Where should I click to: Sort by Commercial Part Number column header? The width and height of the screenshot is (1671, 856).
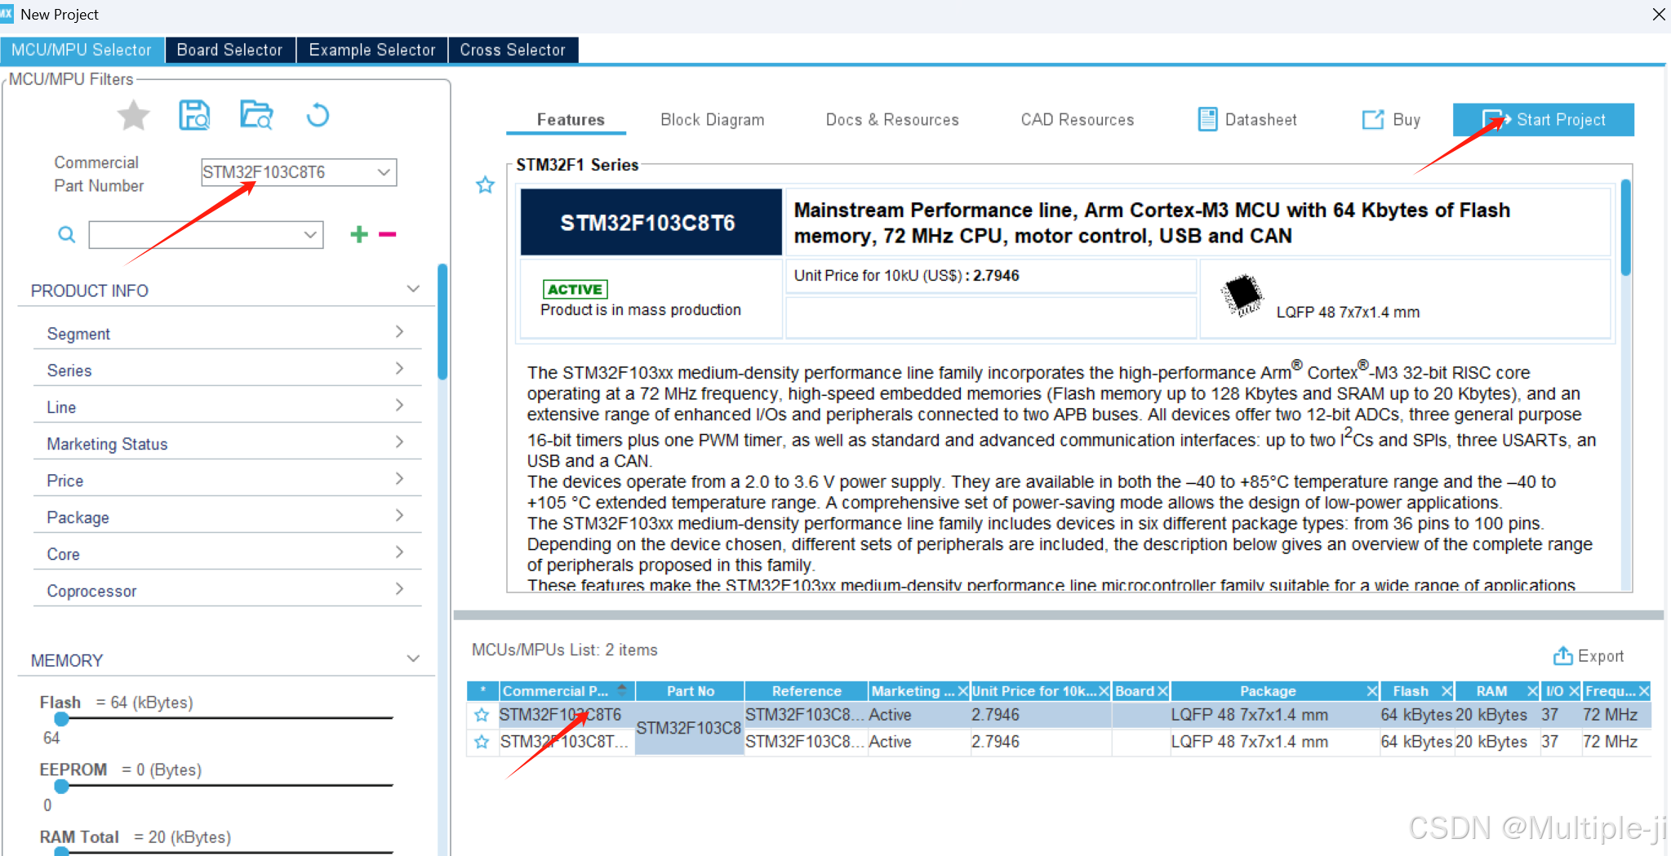click(567, 691)
